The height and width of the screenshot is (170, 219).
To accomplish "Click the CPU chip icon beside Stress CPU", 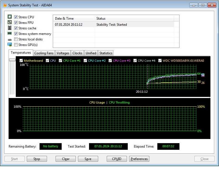I will 10,17.
